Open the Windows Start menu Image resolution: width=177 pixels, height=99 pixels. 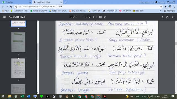tap(3, 97)
